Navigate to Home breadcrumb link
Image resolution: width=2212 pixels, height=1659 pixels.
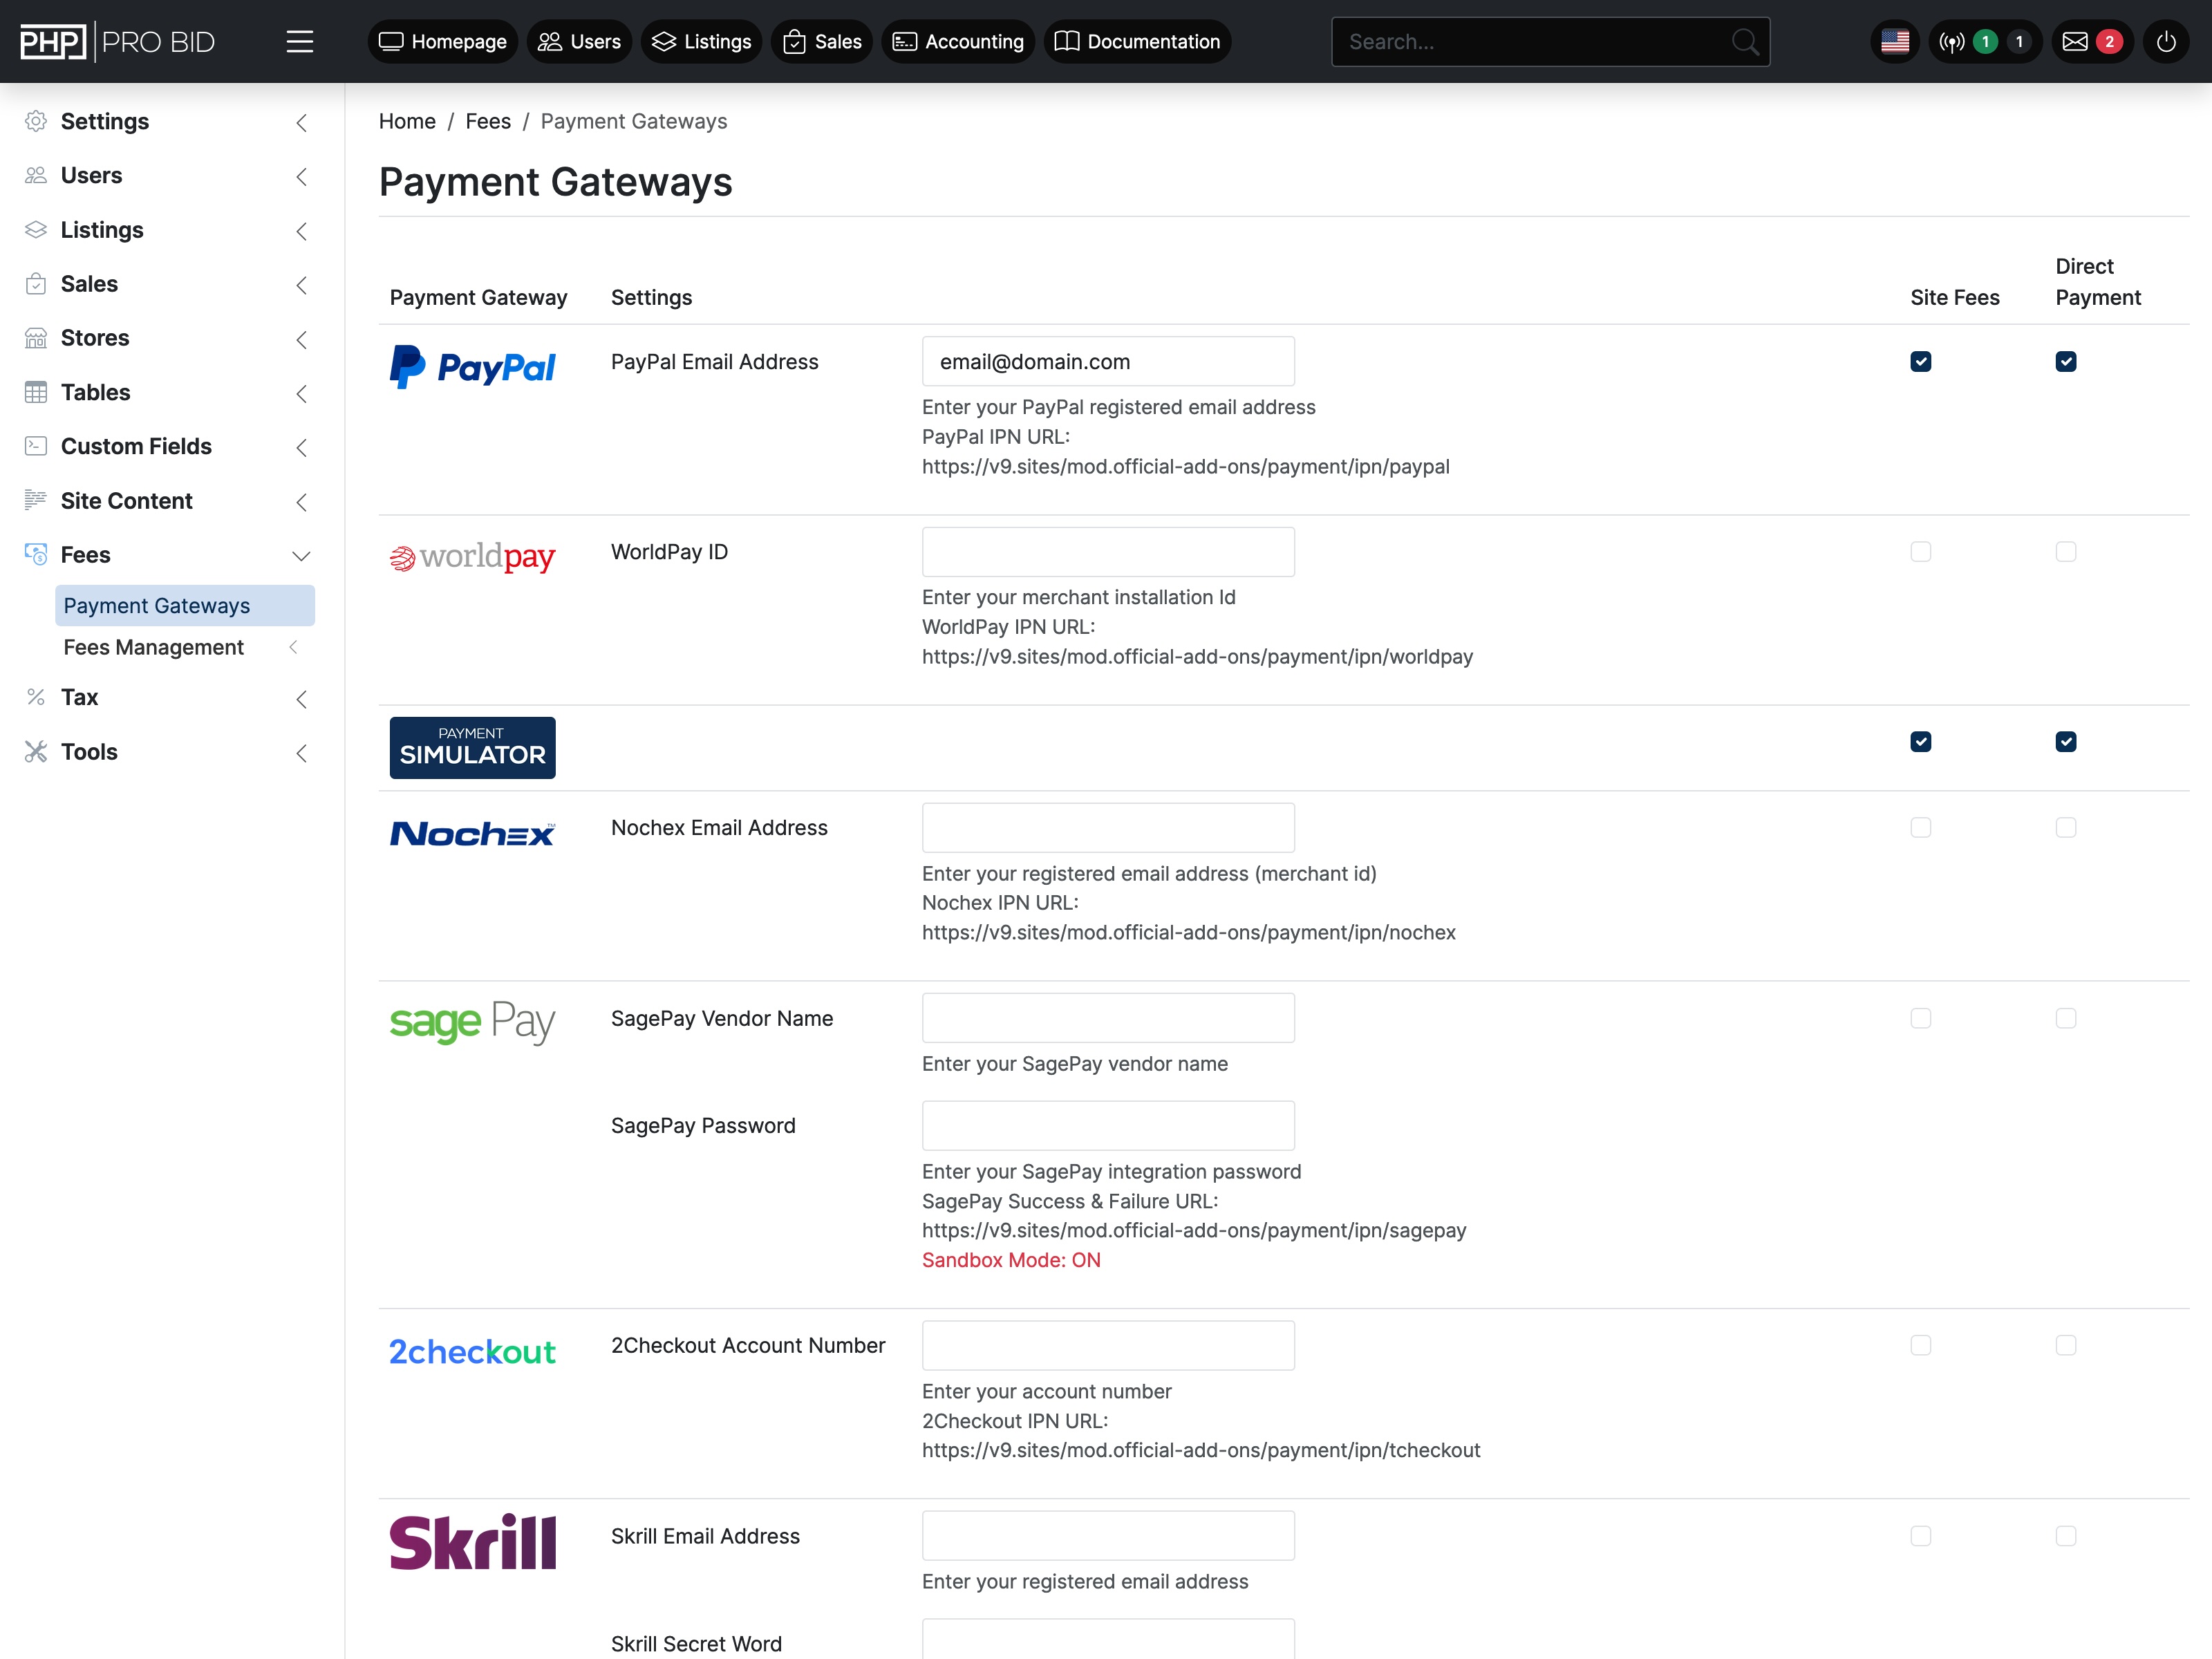[406, 121]
